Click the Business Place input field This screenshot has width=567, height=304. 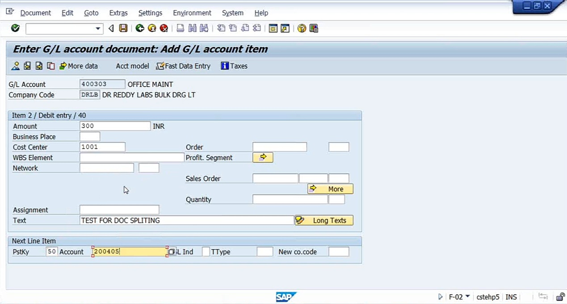coord(90,137)
